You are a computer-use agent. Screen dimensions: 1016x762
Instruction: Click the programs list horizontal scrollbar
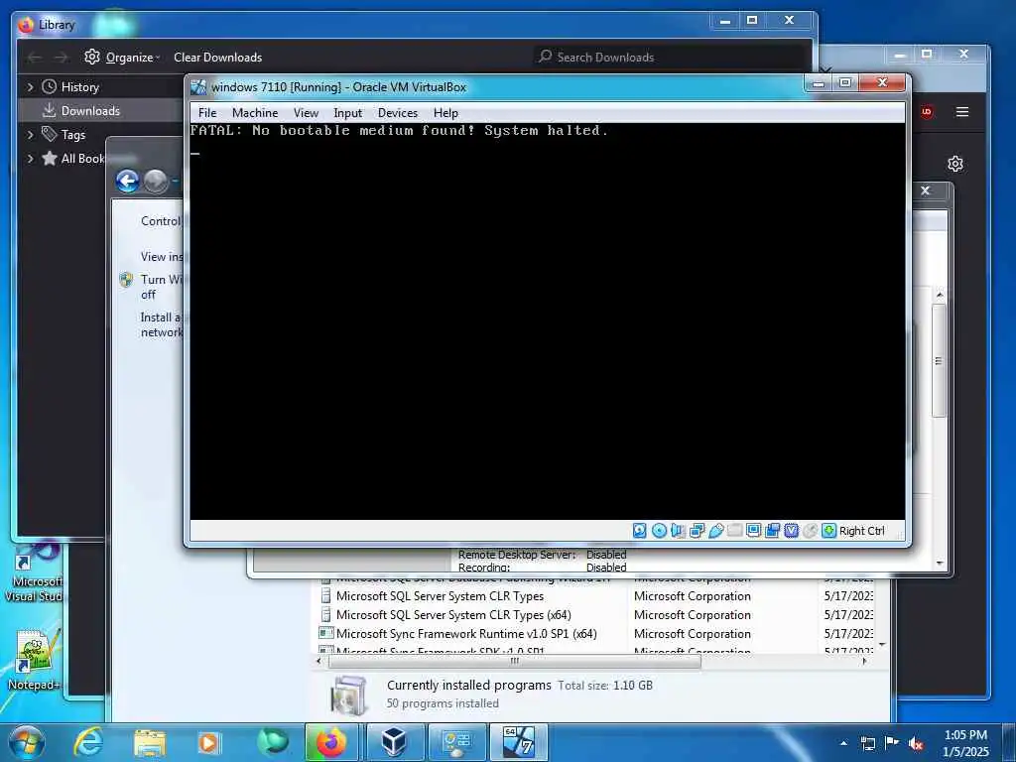[x=515, y=662]
